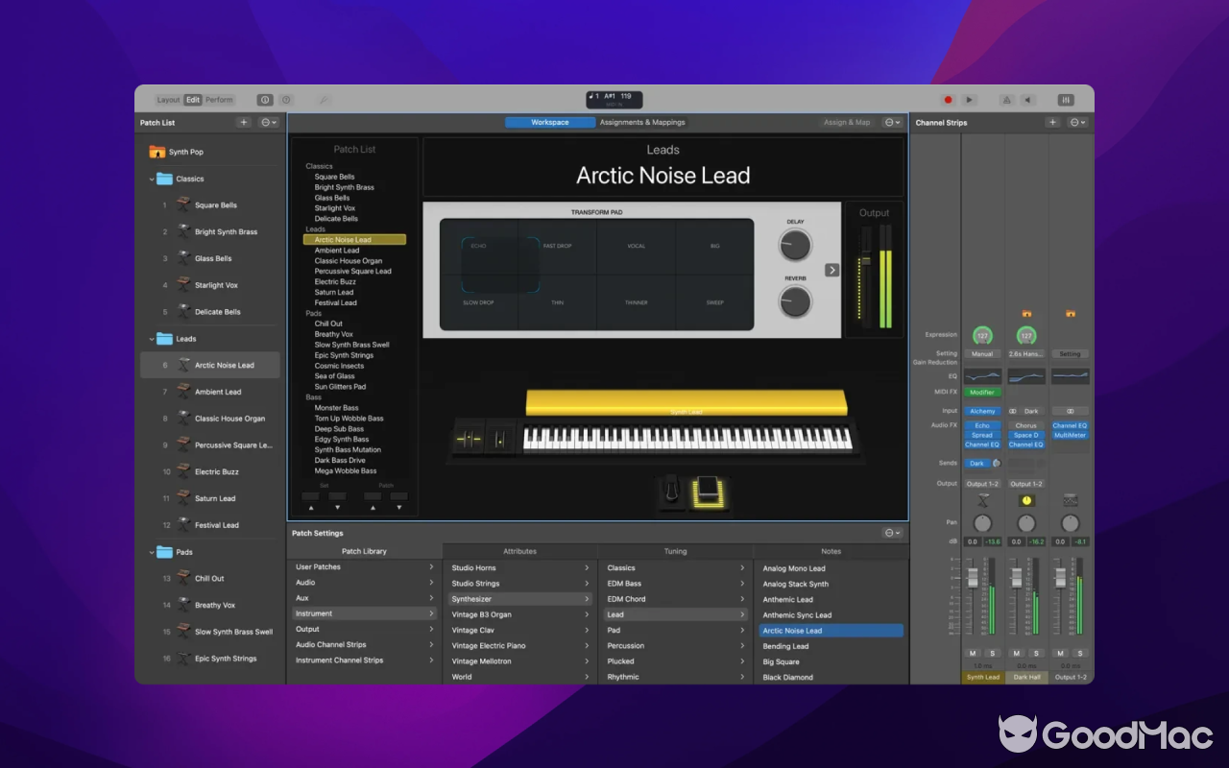Open the inspector info icon in toolbar
The image size is (1229, 768).
pos(265,100)
